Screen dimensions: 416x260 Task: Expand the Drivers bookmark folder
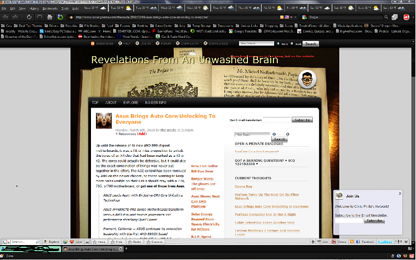tap(52, 26)
